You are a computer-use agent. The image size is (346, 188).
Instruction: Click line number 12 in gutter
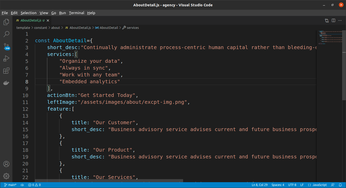click(x=25, y=109)
